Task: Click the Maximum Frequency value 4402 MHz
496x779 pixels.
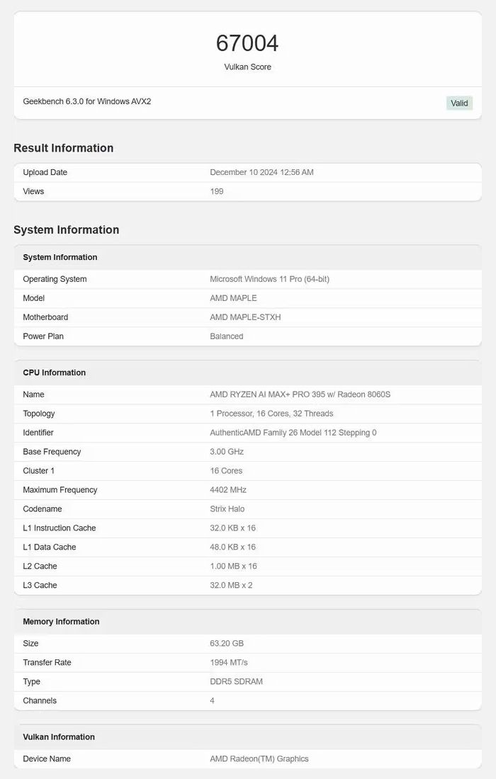Action: point(228,490)
